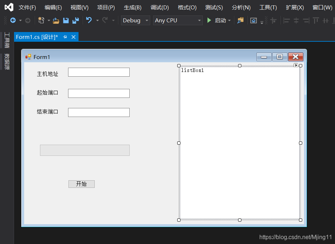Open the 测试(S) menu
This screenshot has width=335, height=244.
[x=214, y=8]
